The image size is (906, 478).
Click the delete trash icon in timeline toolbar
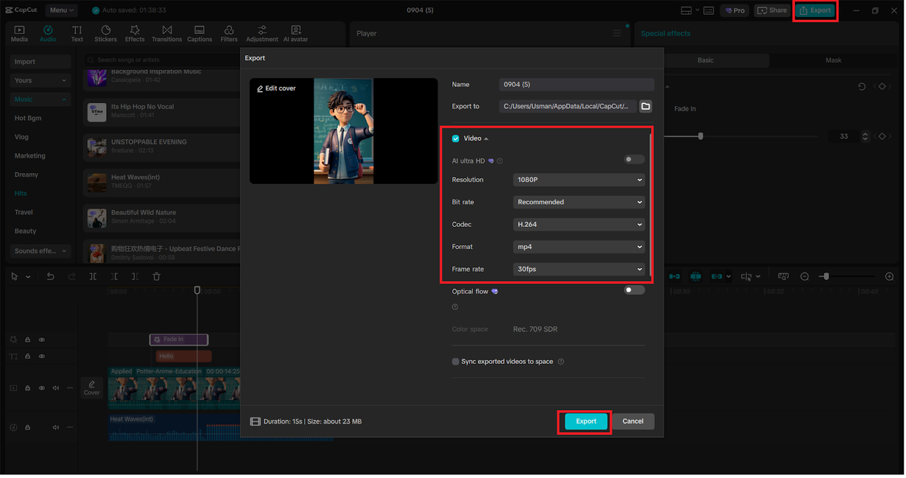(156, 276)
